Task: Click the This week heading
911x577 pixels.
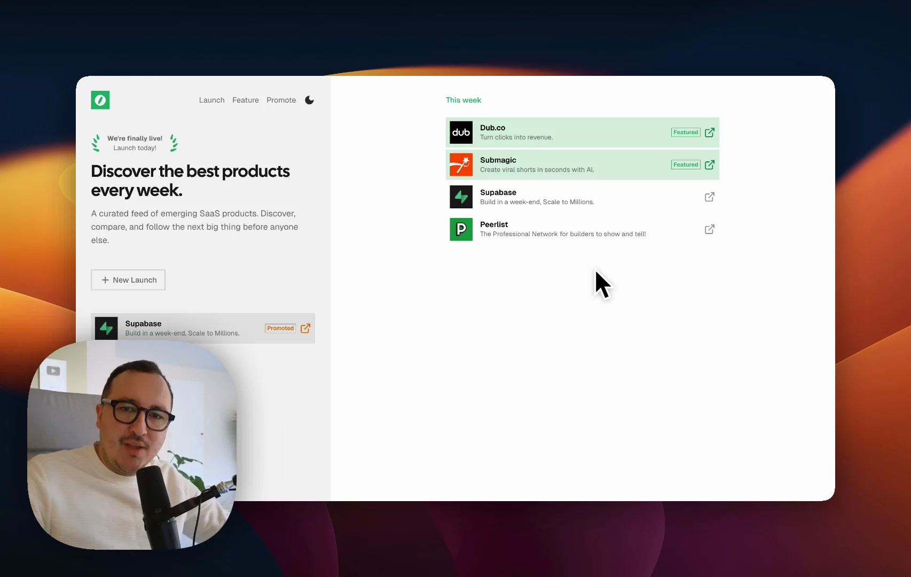Action: [463, 100]
